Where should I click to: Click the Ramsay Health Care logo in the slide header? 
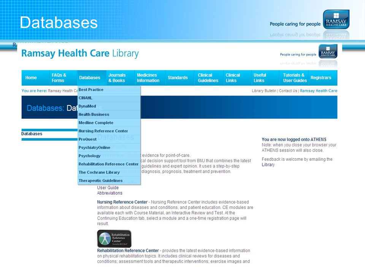pyautogui.click(x=336, y=19)
